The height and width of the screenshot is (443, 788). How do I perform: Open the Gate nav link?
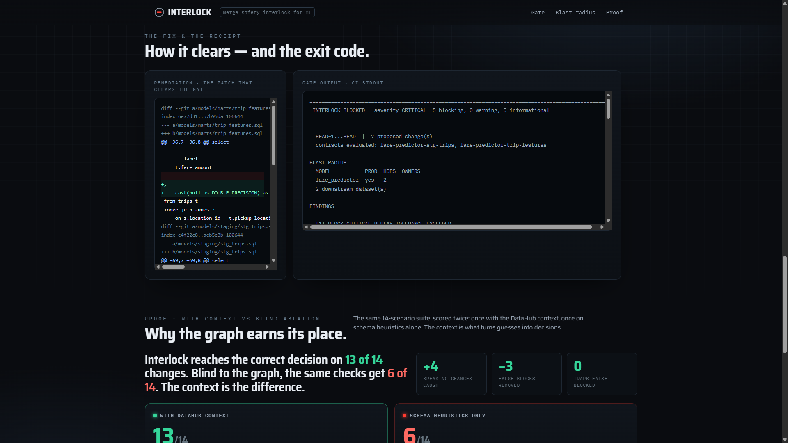pos(538,13)
